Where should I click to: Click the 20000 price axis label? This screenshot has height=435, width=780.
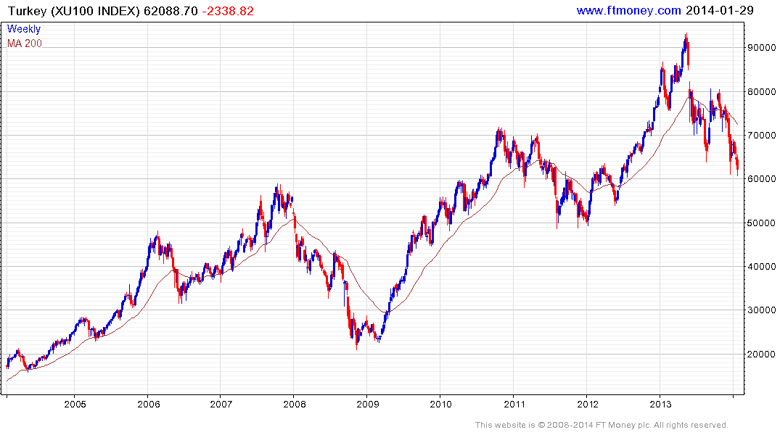click(762, 355)
